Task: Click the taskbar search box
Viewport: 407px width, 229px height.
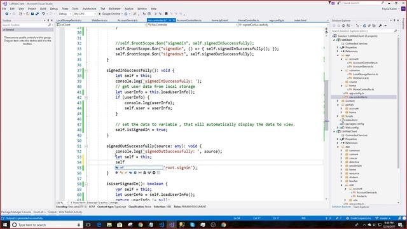Action: pyautogui.click(x=46, y=225)
